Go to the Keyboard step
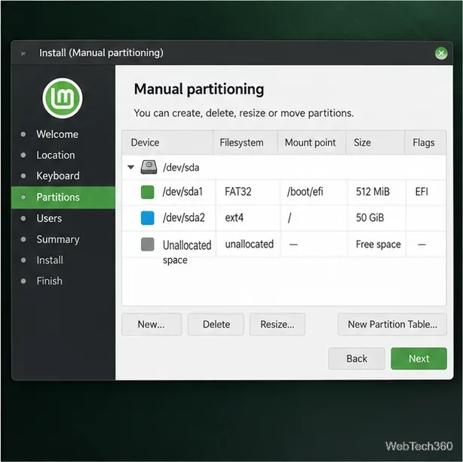The image size is (463, 462). click(x=58, y=176)
